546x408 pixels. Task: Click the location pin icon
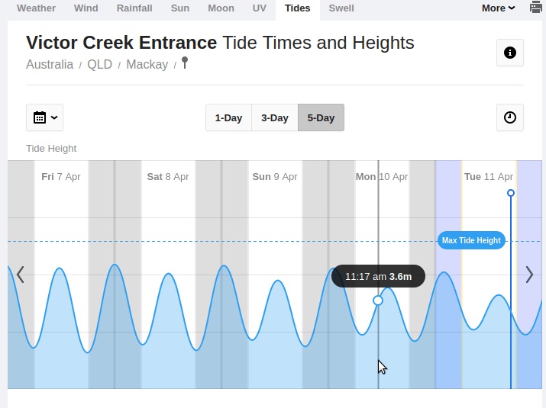click(184, 63)
